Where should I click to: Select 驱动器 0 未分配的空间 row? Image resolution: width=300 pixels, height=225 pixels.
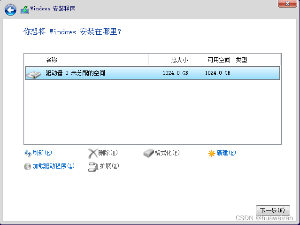click(153, 73)
